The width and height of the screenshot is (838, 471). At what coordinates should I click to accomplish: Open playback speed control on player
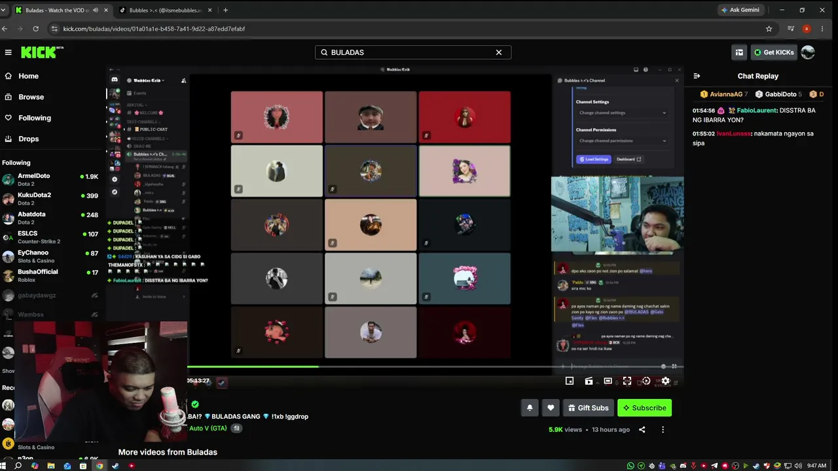click(x=646, y=381)
